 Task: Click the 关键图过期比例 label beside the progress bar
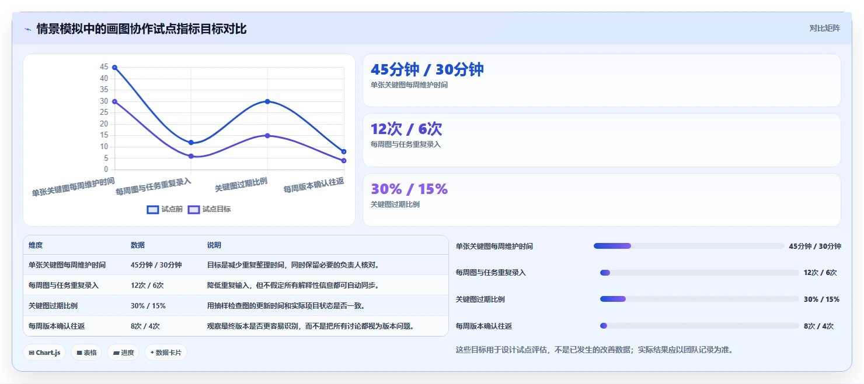480,300
